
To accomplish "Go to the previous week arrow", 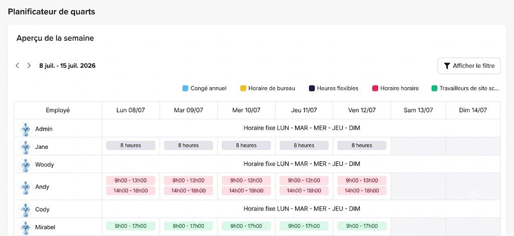I will pyautogui.click(x=18, y=66).
